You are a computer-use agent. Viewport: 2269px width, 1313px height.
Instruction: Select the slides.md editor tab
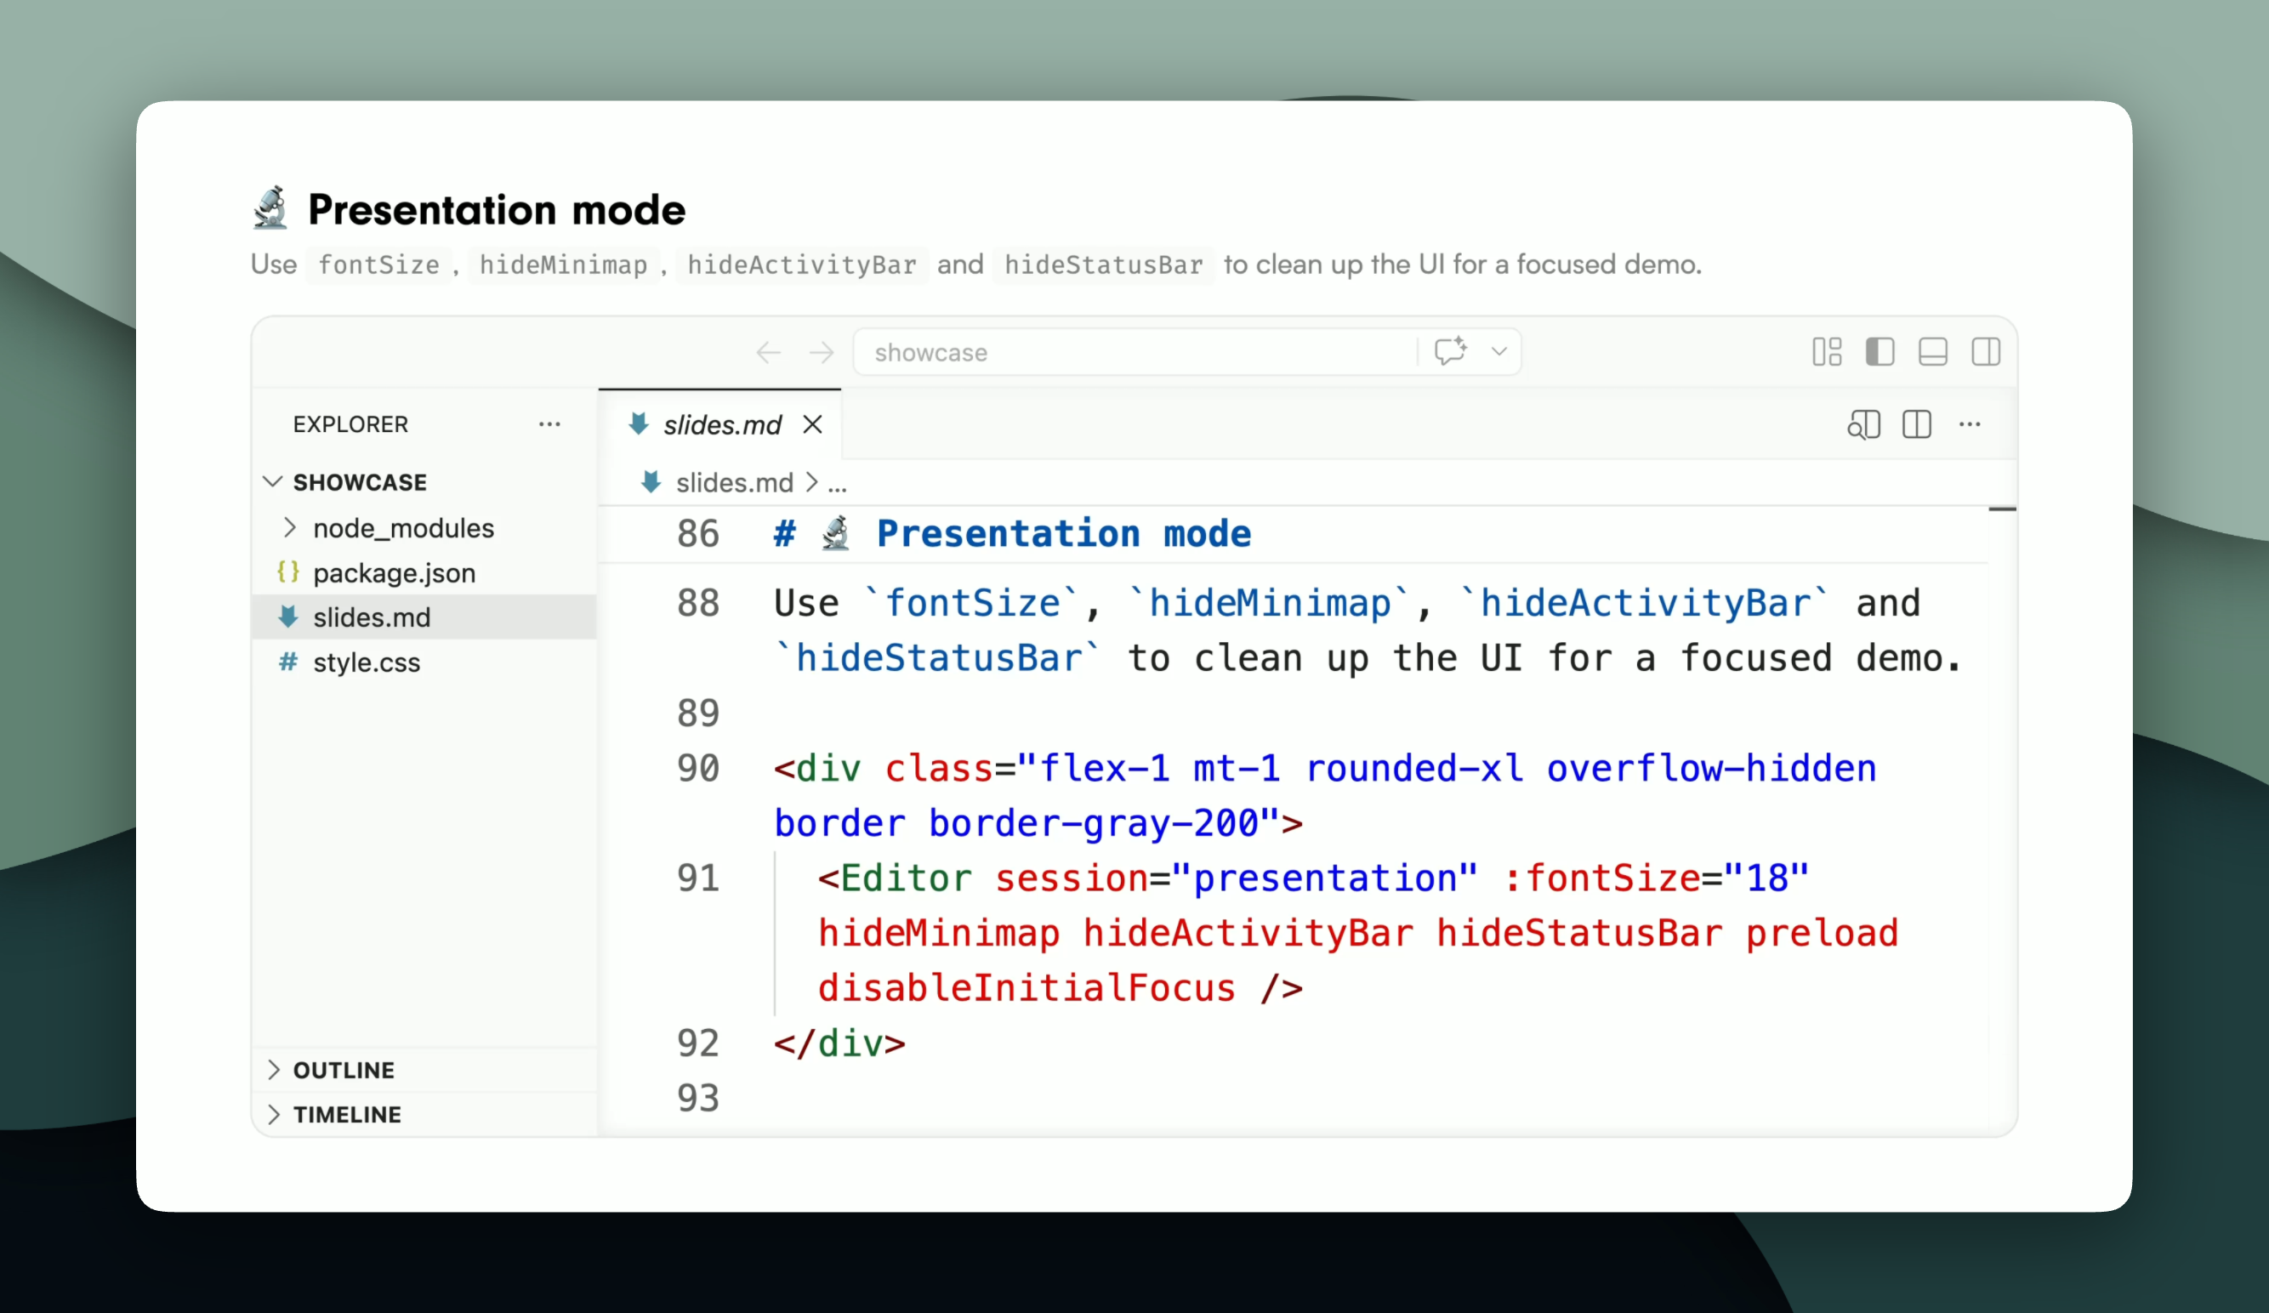point(721,424)
